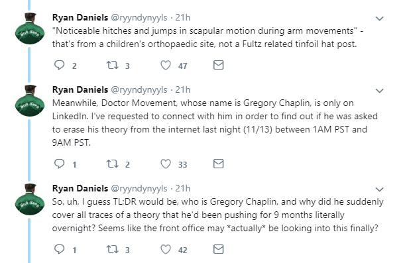Send the tinfoil hat tweet via message

coord(218,65)
